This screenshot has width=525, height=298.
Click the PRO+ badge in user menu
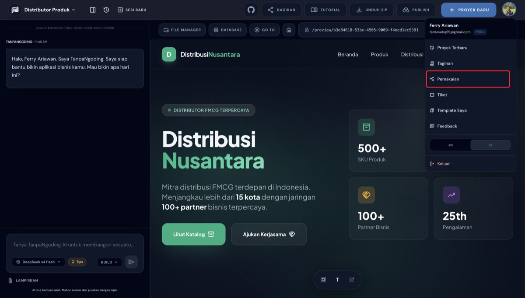[480, 32]
